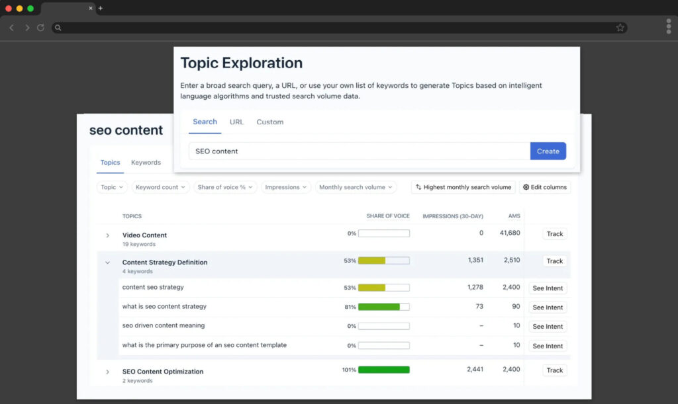Image resolution: width=678 pixels, height=404 pixels.
Task: Click the 81% share of voice bar
Action: click(384, 307)
